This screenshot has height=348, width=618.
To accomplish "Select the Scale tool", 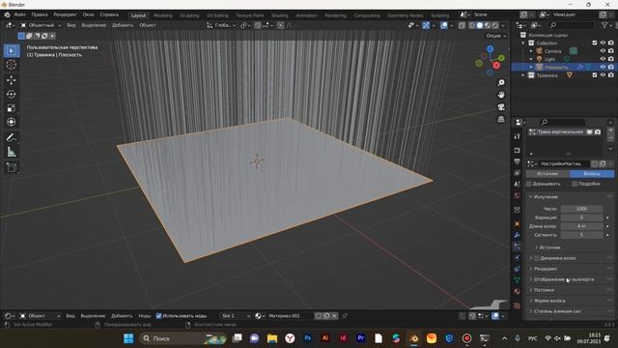I will click(12, 108).
